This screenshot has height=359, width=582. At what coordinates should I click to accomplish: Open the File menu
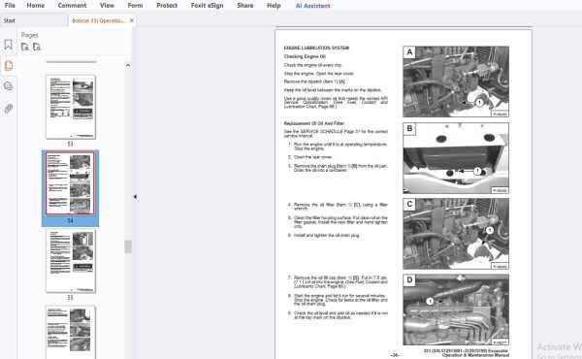coord(10,5)
